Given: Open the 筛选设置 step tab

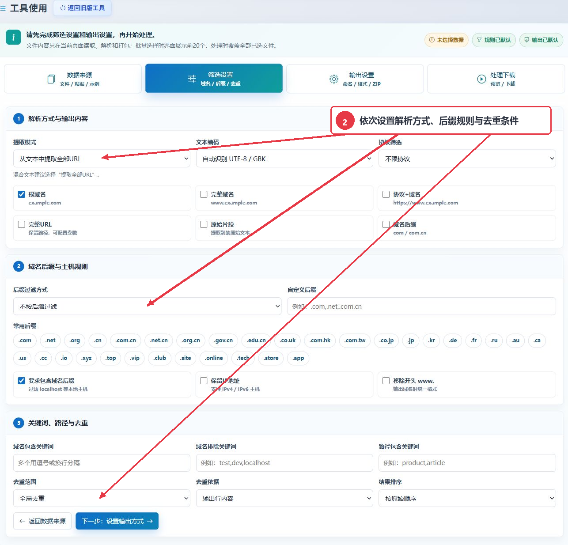Looking at the screenshot, I should click(x=214, y=79).
